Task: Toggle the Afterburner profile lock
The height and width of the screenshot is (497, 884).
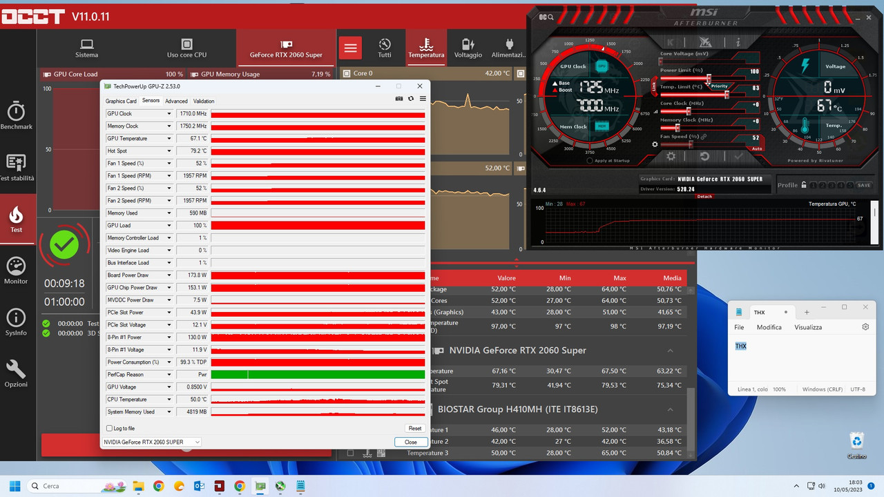Action: point(804,185)
